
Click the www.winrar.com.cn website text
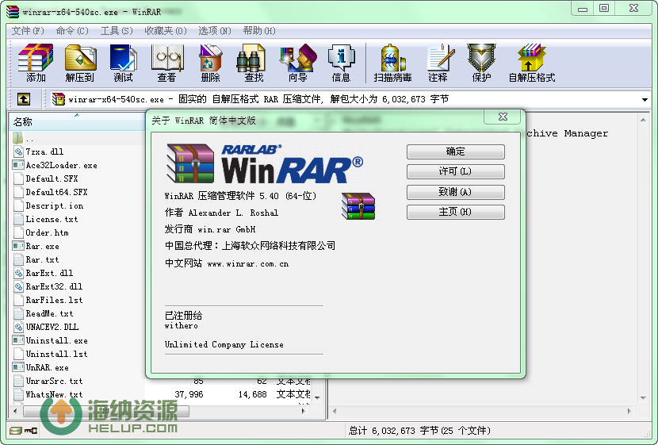coord(248,263)
